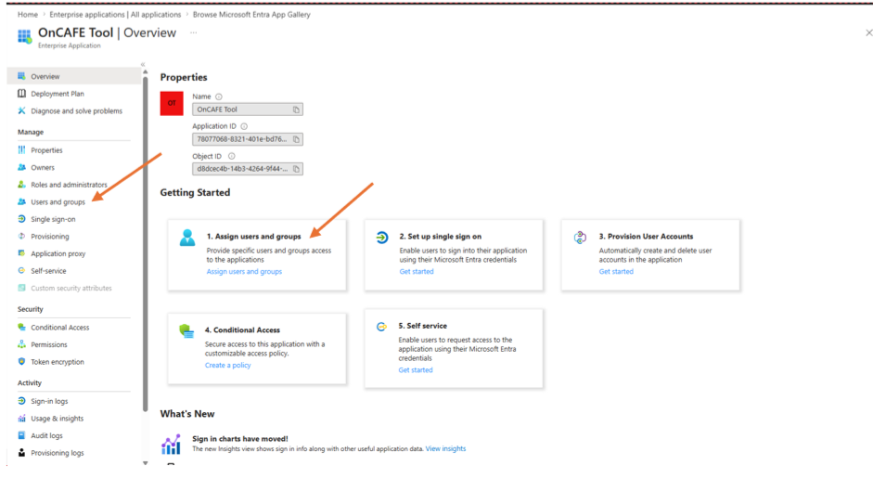
Task: Click the Roles and administrators icon
Action: point(21,185)
